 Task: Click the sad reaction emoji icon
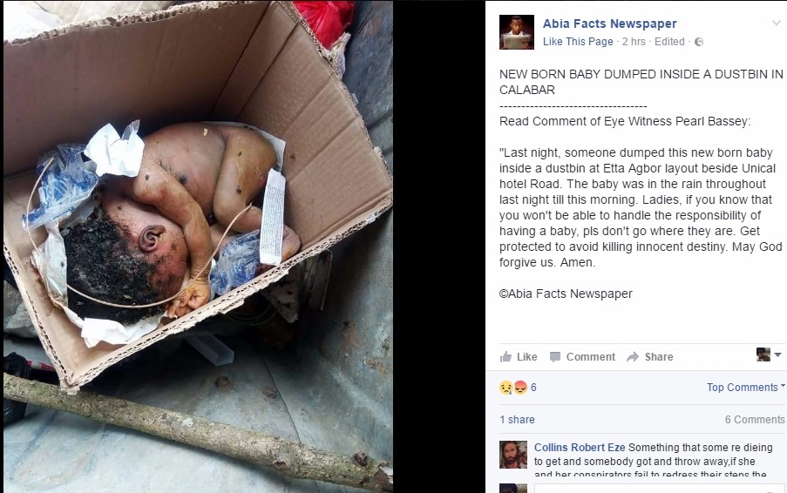click(x=505, y=388)
